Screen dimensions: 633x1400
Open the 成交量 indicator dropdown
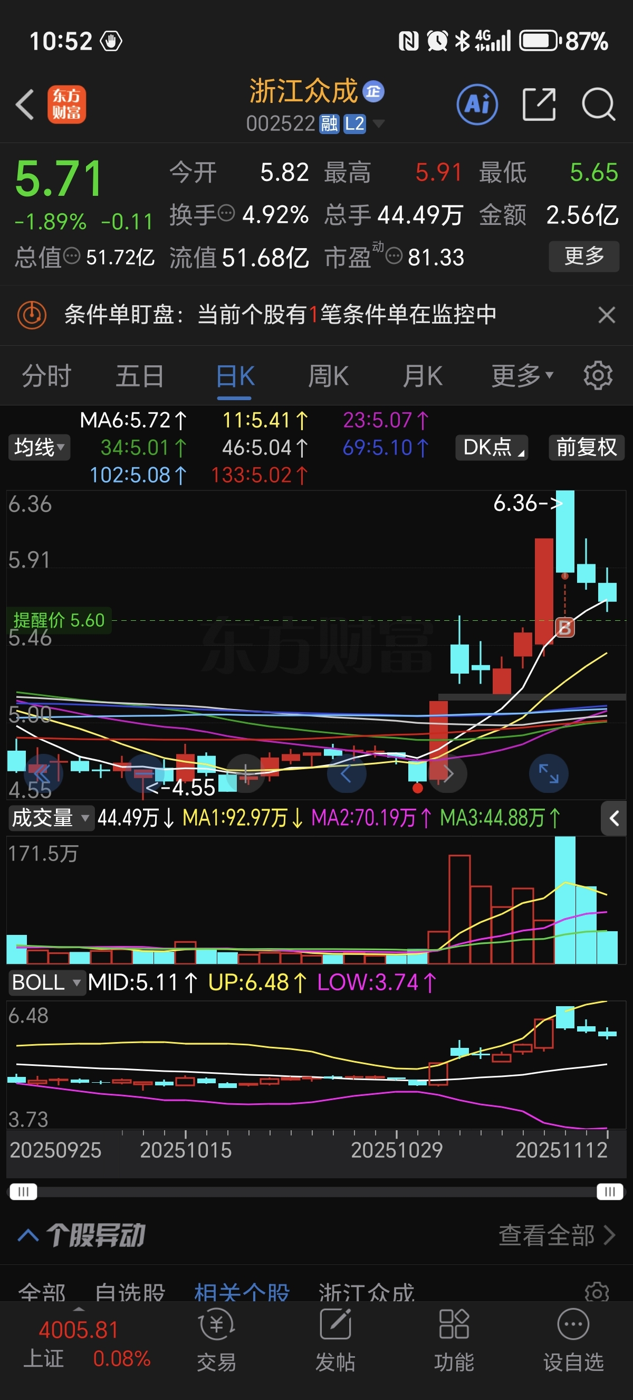(51, 818)
